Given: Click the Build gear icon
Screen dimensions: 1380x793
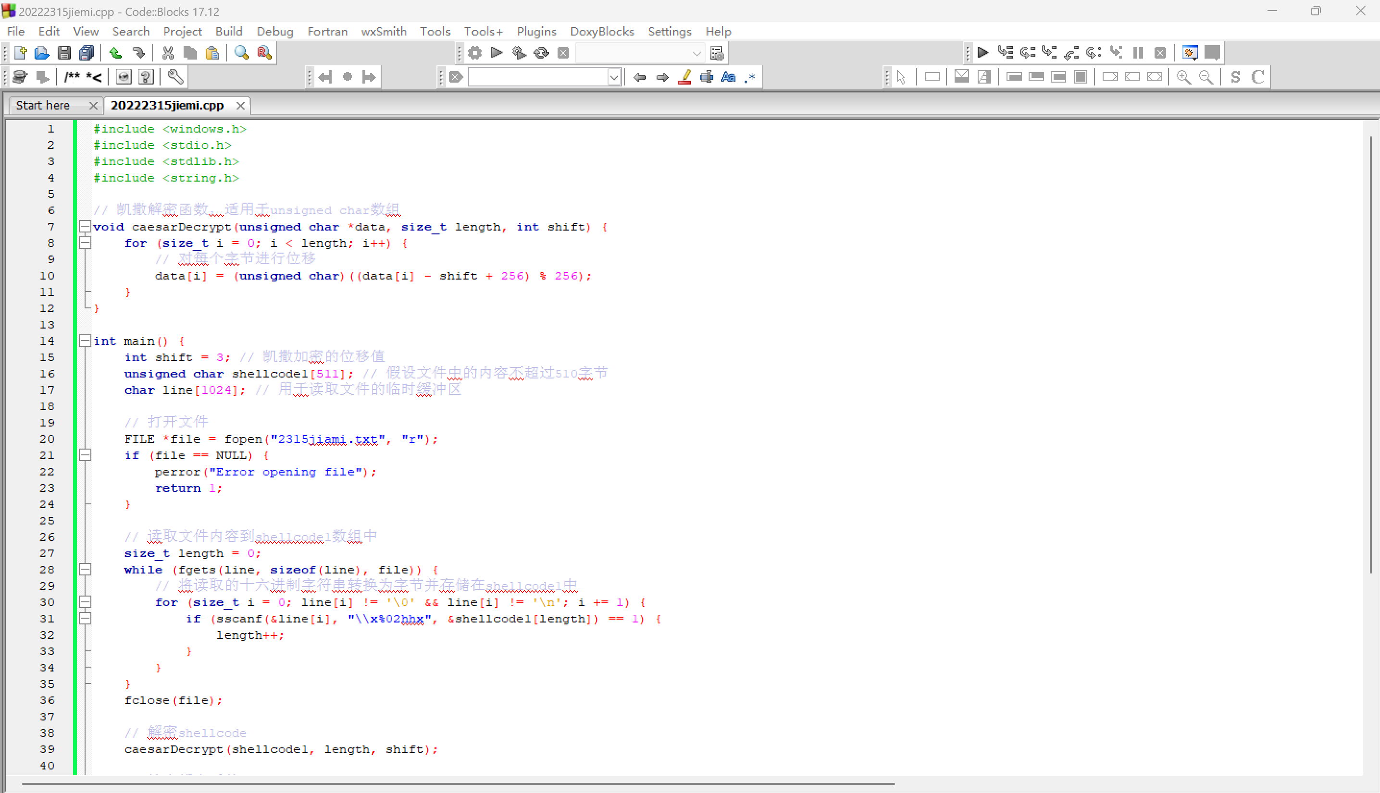Looking at the screenshot, I should pyautogui.click(x=475, y=53).
